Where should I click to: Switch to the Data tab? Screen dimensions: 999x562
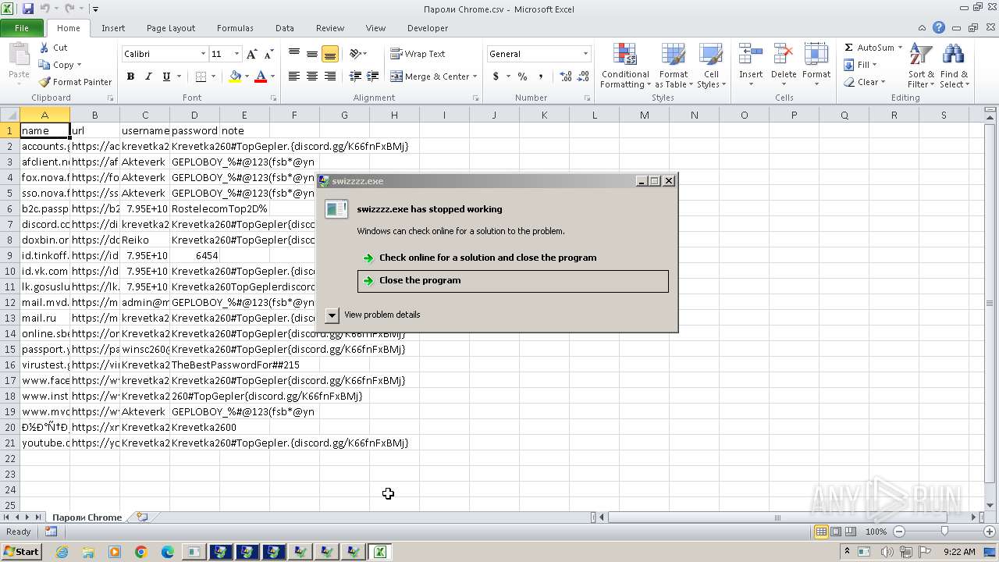click(x=285, y=28)
